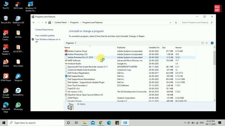Select Adobe Premiere Pro CC 2019 entry
The height and width of the screenshot is (126, 225).
130,57
